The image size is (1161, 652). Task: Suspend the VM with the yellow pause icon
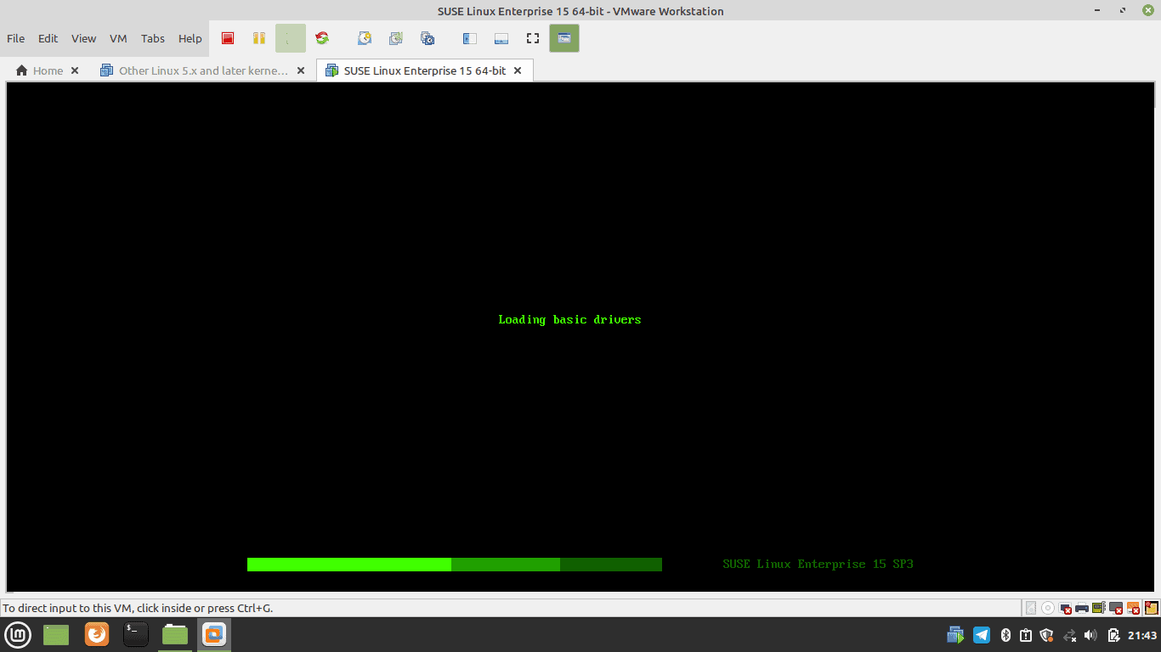click(259, 38)
